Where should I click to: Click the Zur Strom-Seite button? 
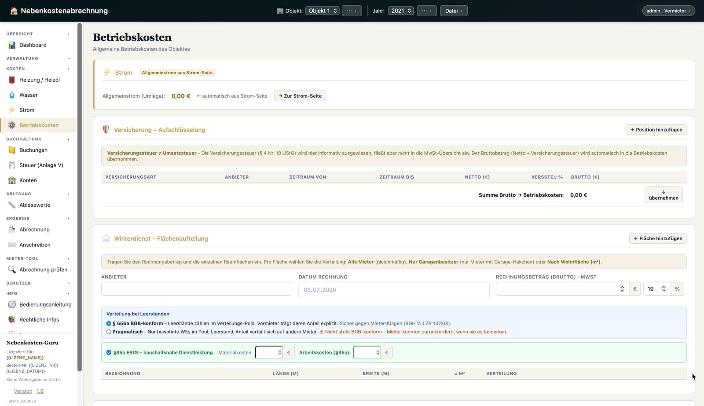(300, 96)
